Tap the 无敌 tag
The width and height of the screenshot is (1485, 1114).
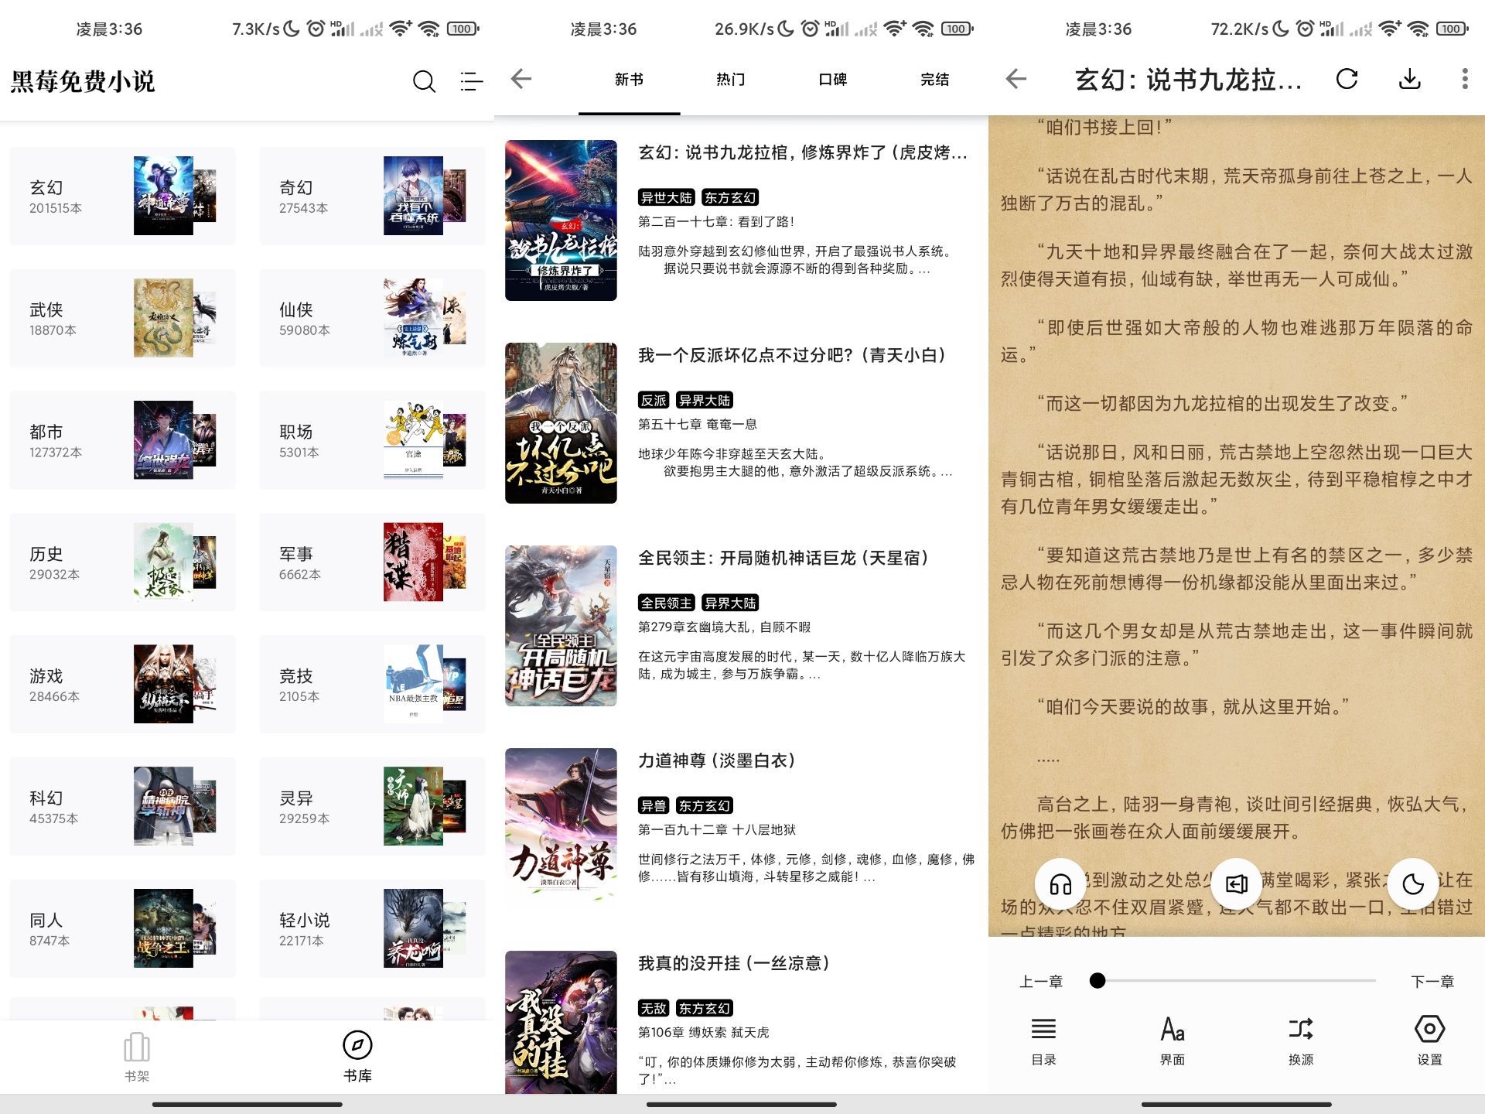click(654, 1009)
